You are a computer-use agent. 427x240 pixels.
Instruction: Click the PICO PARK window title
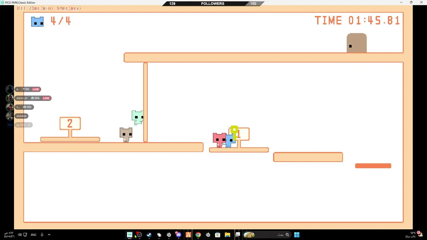click(20, 2)
